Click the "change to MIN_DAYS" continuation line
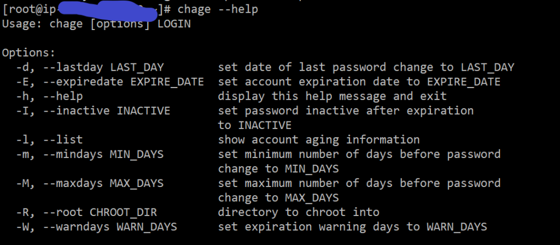Image resolution: width=560 pixels, height=245 pixels. coord(278,169)
